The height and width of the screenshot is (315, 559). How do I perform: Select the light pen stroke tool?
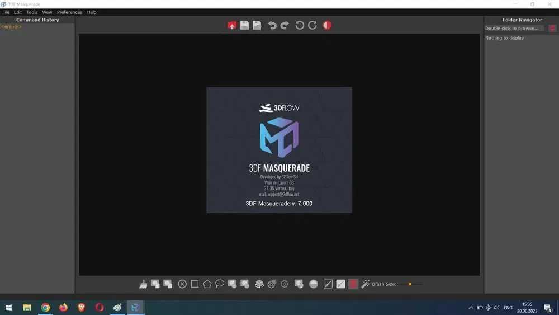click(x=340, y=284)
